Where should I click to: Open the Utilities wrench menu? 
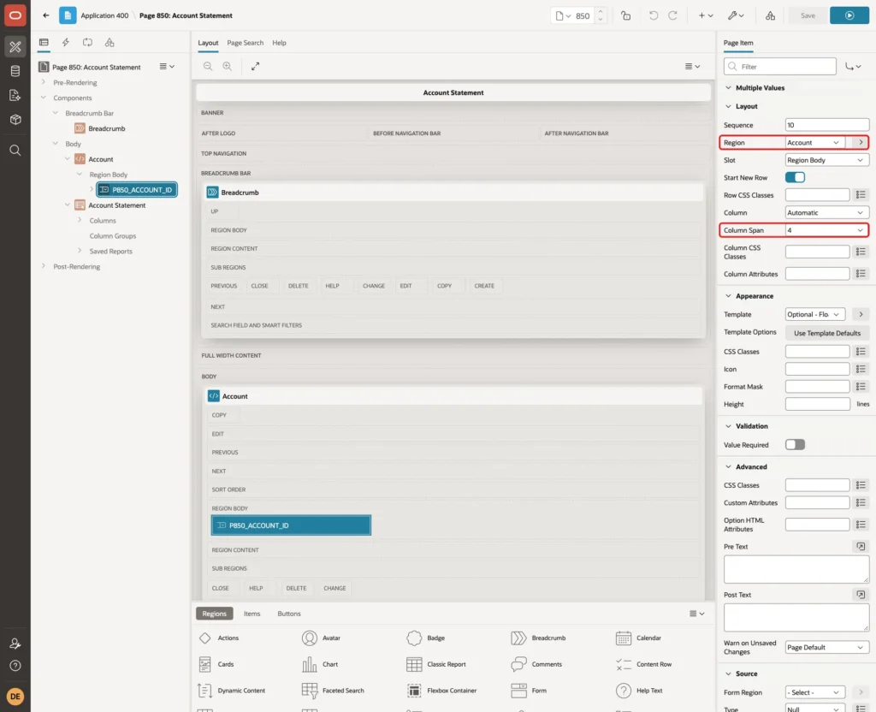pyautogui.click(x=735, y=15)
